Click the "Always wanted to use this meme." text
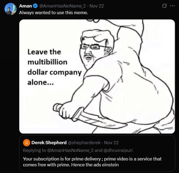This screenshot has width=179, height=173. tap(54, 13)
